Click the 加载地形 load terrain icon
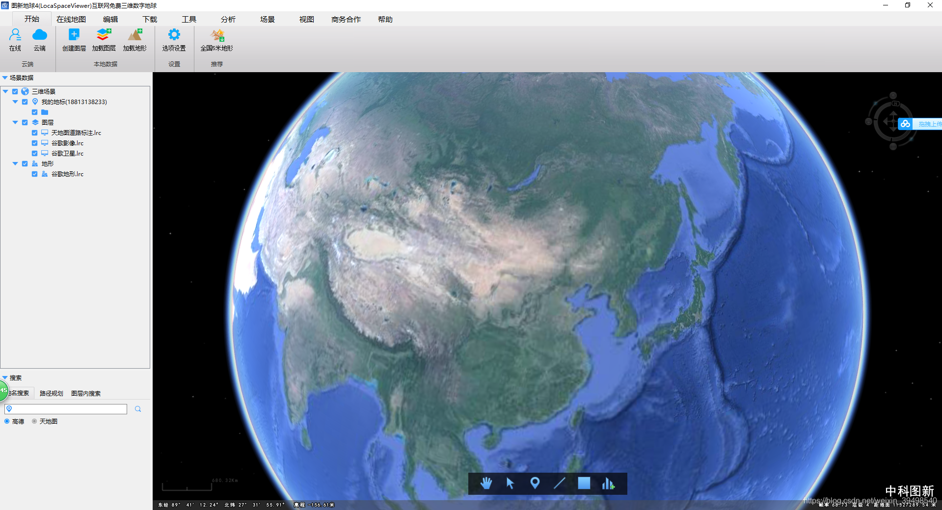Screen dimensions: 942x510 pyautogui.click(x=135, y=35)
